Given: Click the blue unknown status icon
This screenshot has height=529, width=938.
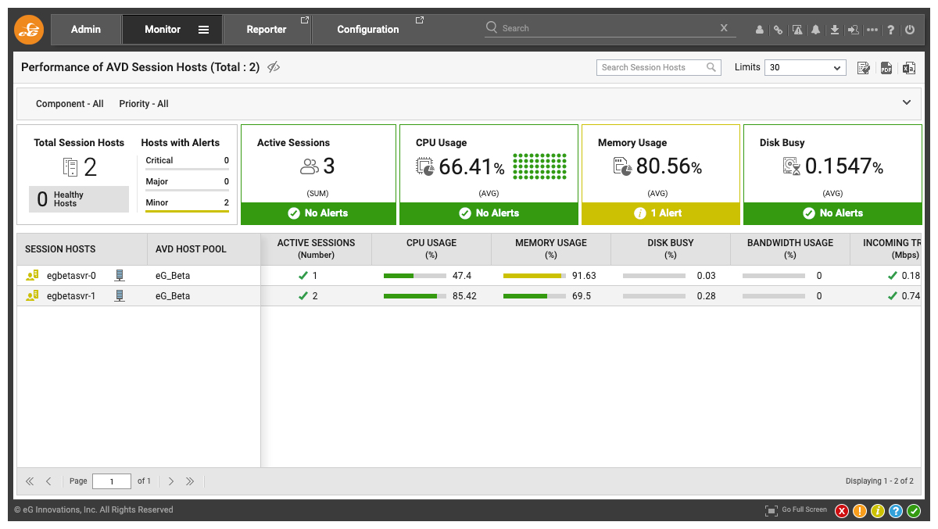Looking at the screenshot, I should tap(896, 511).
